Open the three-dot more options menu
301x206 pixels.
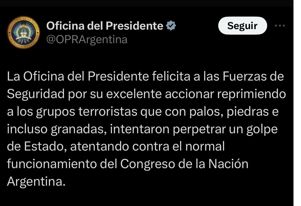(280, 26)
